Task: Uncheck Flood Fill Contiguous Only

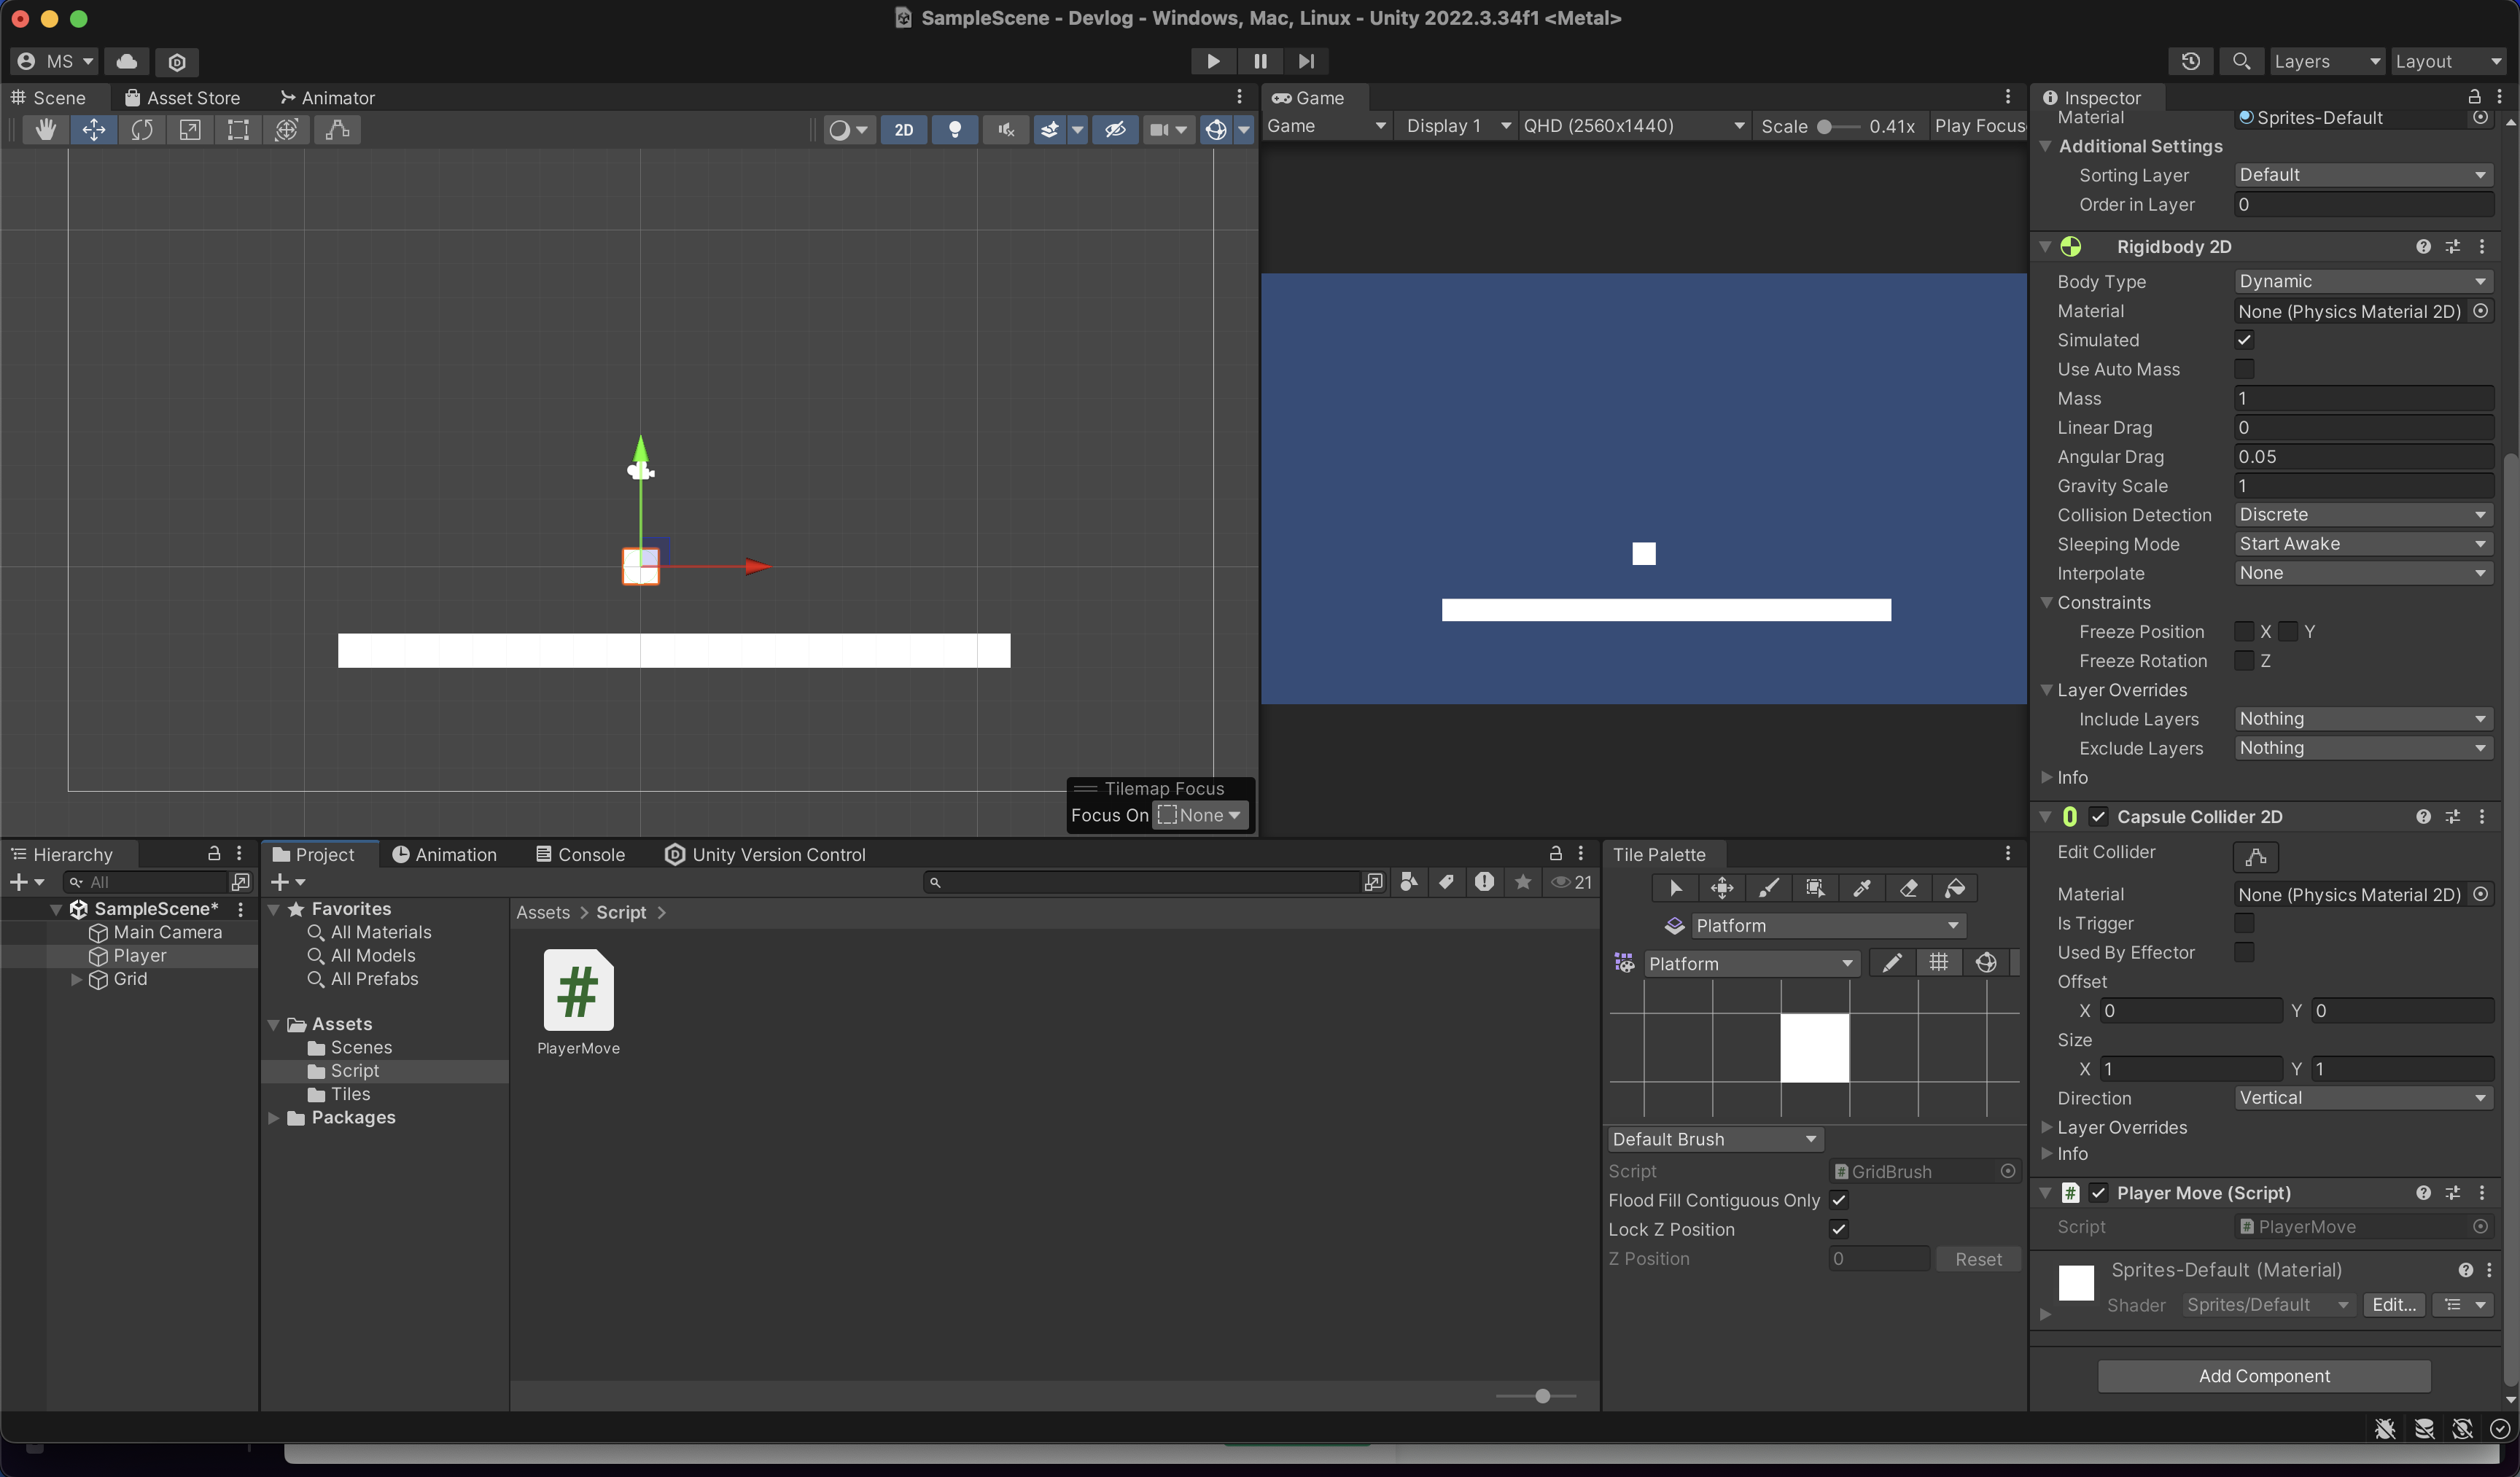Action: point(1839,1200)
